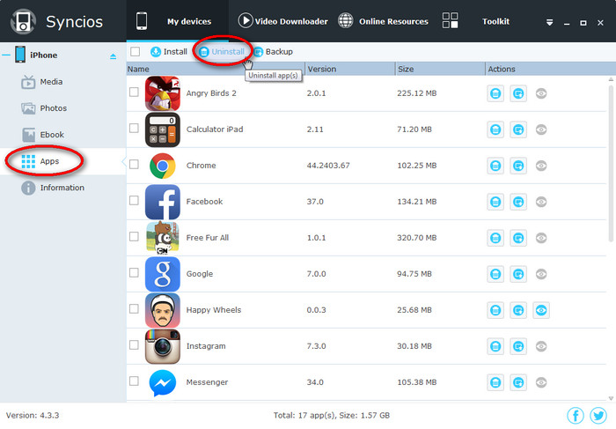The height and width of the screenshot is (429, 616).
Task: Open Syncios Facebook page from footer icon
Action: coord(576,415)
